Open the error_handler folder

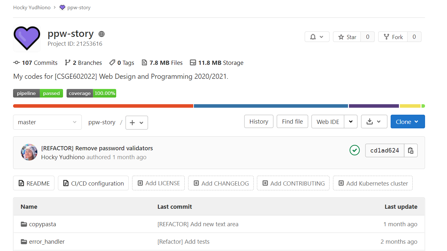click(46, 241)
